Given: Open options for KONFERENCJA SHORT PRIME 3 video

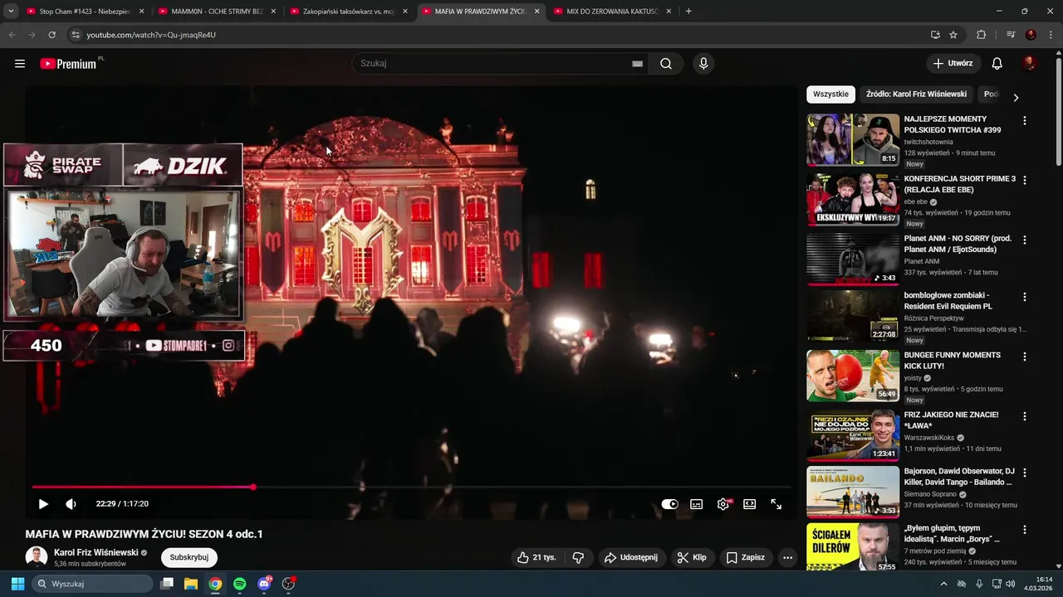Looking at the screenshot, I should point(1024,180).
